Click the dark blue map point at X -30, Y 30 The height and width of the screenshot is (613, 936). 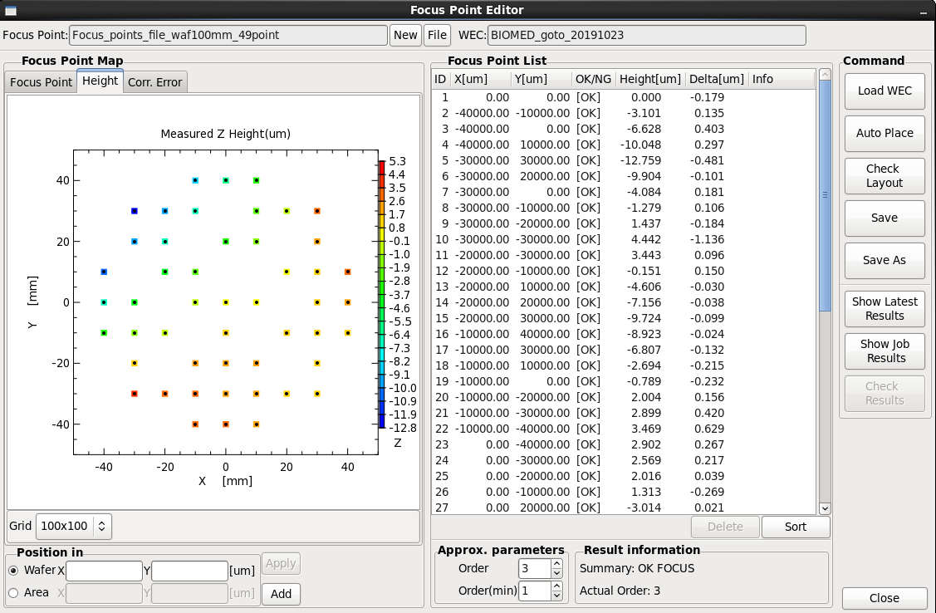click(135, 211)
